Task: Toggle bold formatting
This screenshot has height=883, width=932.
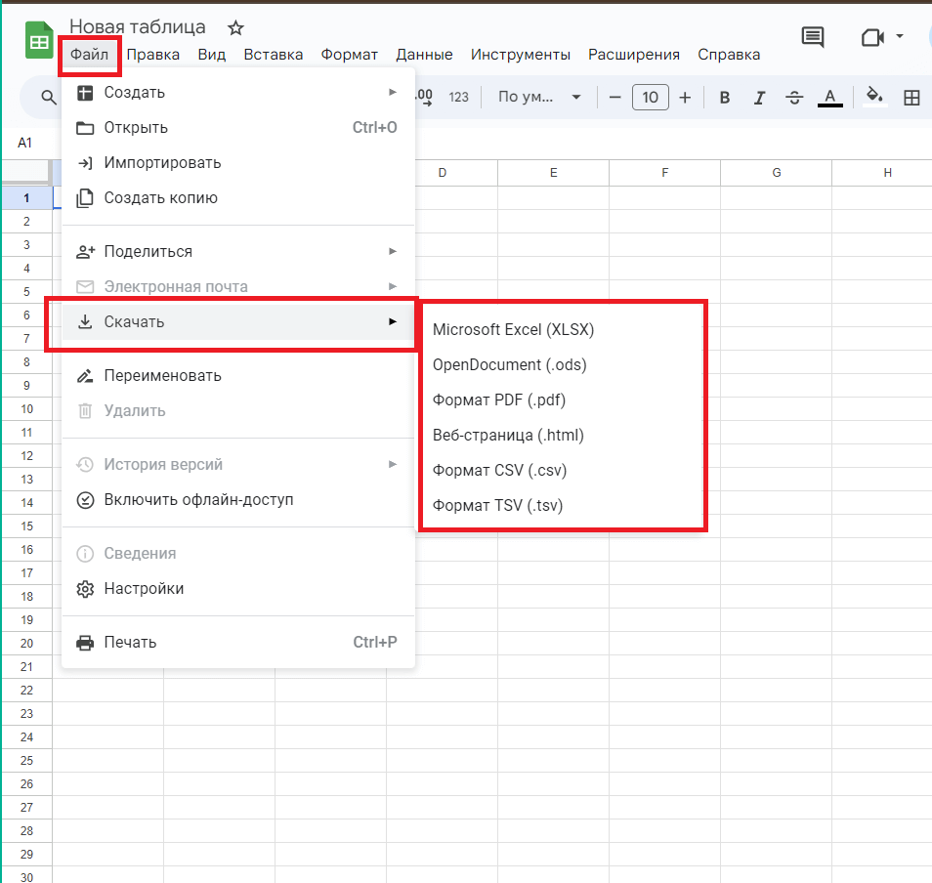Action: point(725,97)
